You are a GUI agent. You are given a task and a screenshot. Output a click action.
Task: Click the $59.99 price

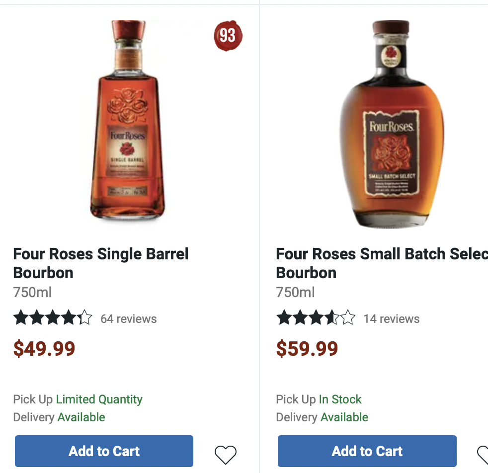(307, 348)
